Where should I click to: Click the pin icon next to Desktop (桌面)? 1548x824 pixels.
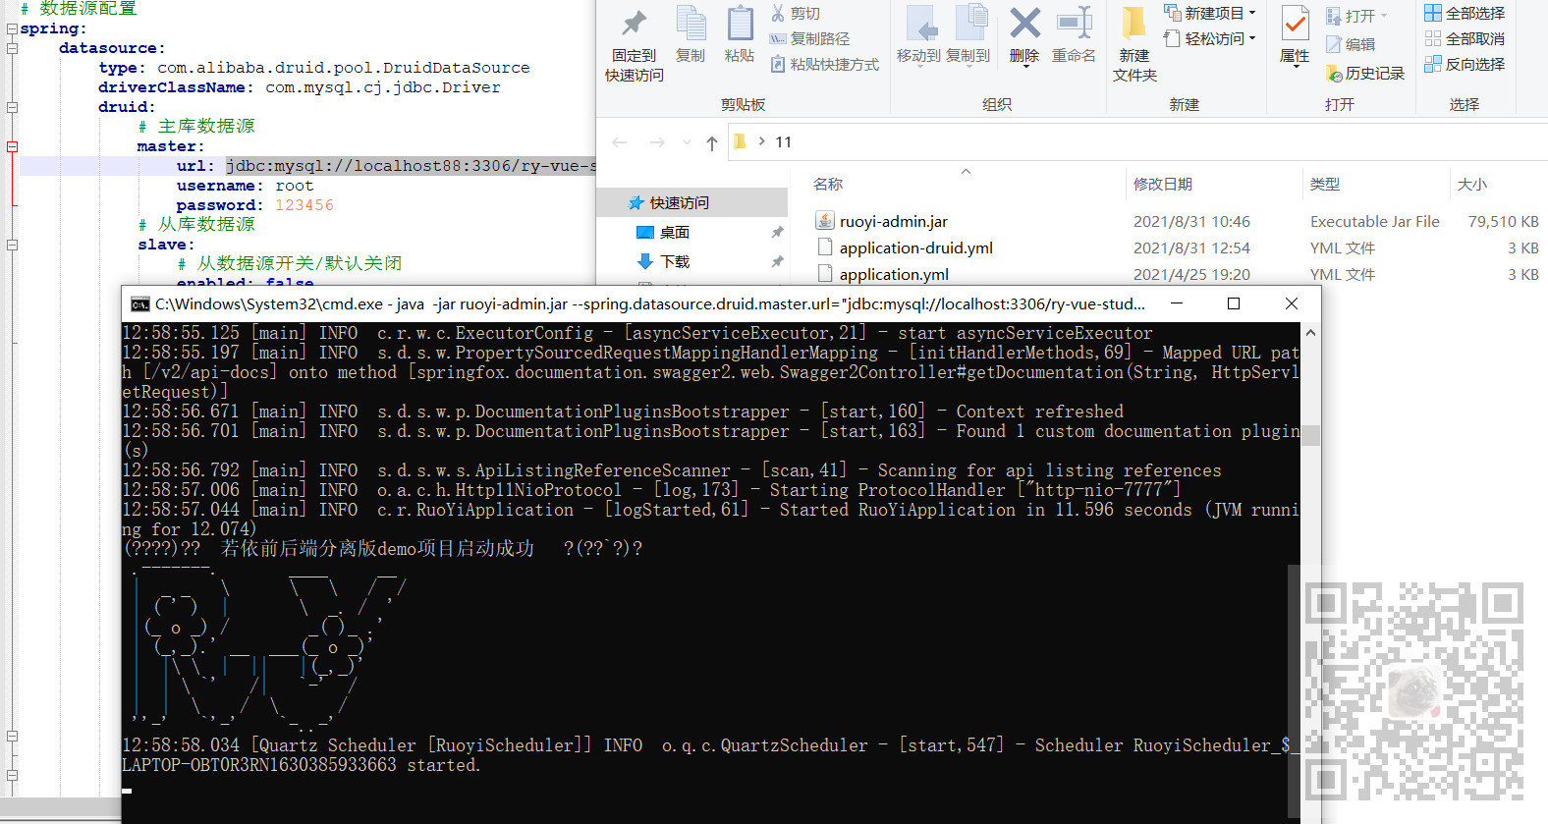(x=777, y=233)
